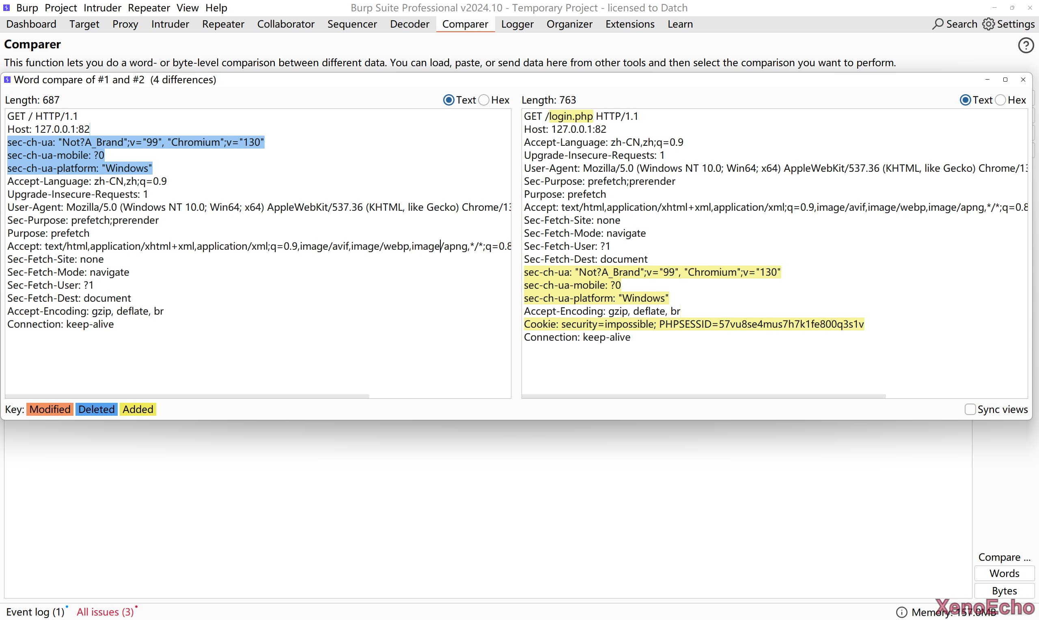Click the Search magnifier icon

point(938,24)
